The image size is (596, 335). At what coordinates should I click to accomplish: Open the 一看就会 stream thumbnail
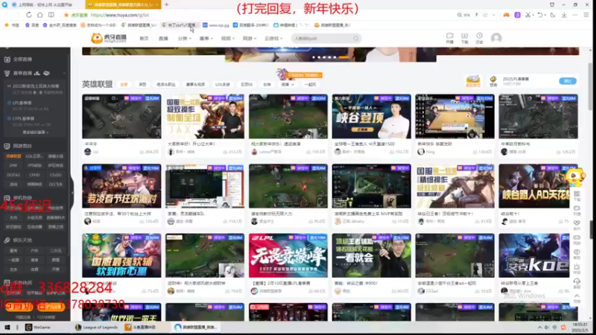coord(371,255)
